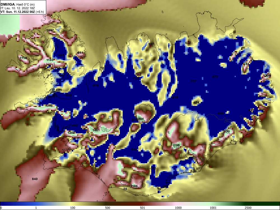280x210 pixels.
Task: Click the 1310 height label
Action: 49,106
